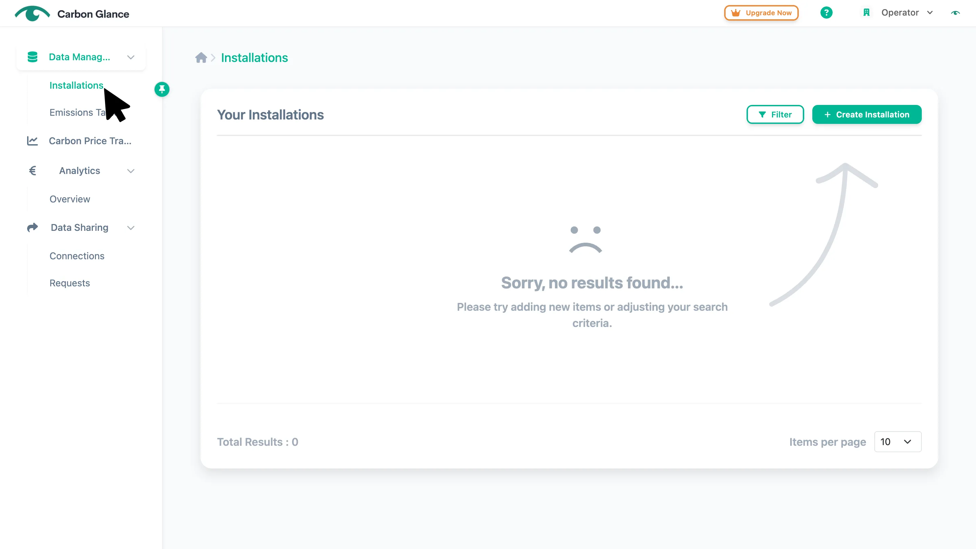976x549 pixels.
Task: Open Connections under Data Sharing
Action: (x=77, y=256)
